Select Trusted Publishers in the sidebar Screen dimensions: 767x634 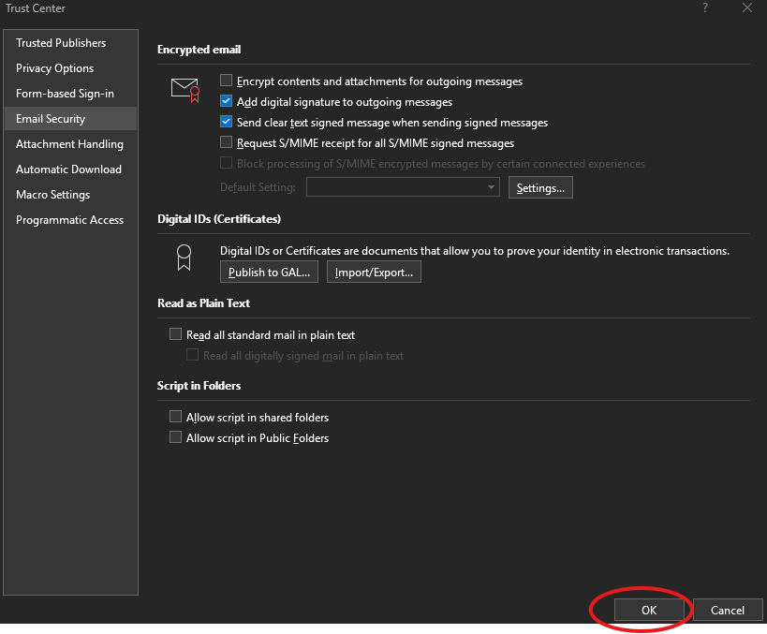pos(60,42)
